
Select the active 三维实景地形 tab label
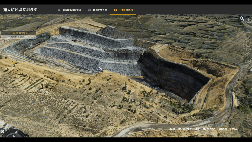(x=126, y=10)
